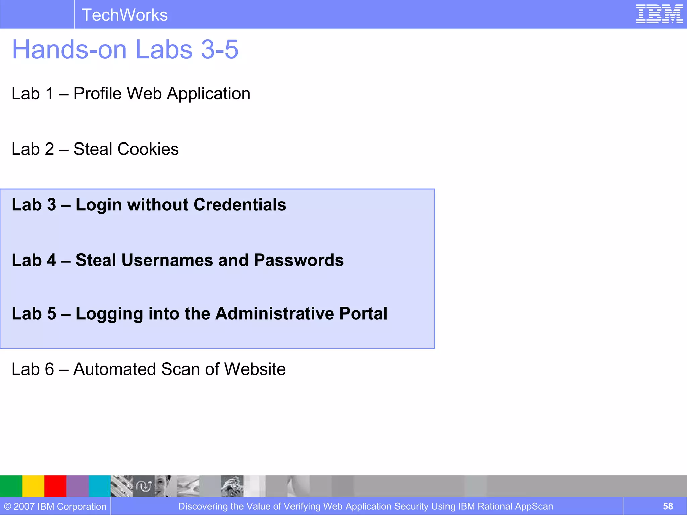This screenshot has height=515, width=687.
Task: Click the slide number 58
Action: coord(668,506)
